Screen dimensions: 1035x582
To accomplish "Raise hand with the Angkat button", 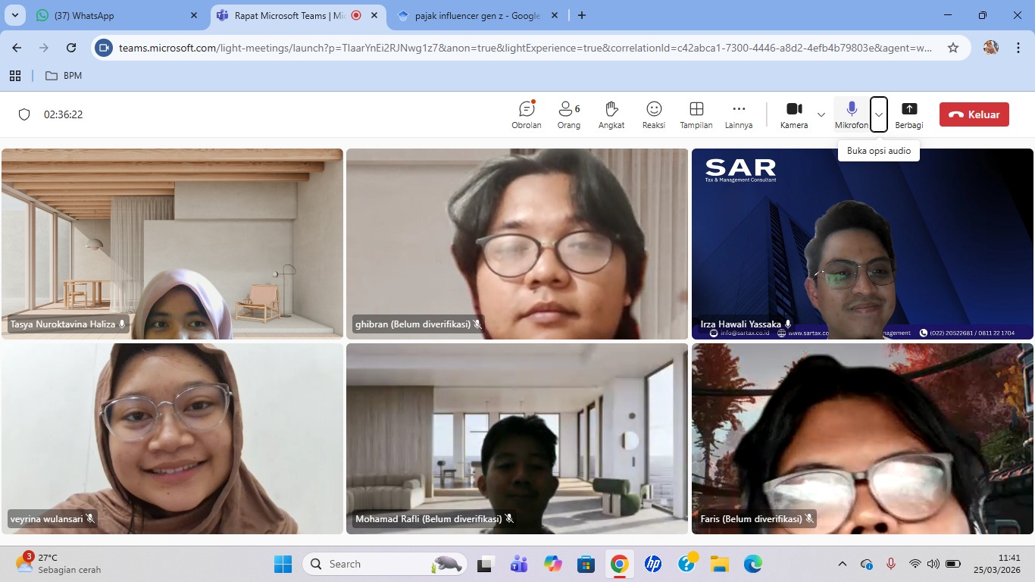I will (x=611, y=114).
